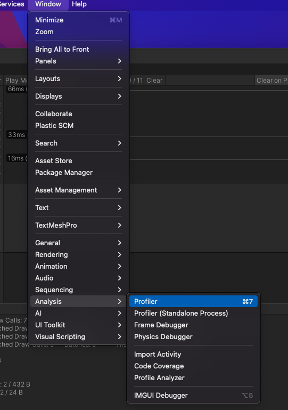Expand the Audio submenu

click(78, 278)
